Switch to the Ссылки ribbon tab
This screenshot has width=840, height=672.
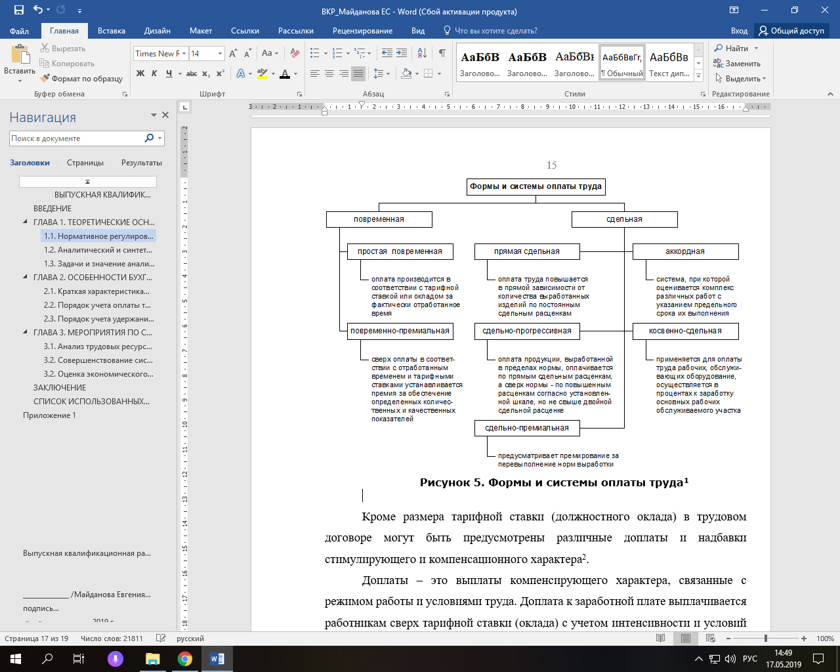[245, 31]
